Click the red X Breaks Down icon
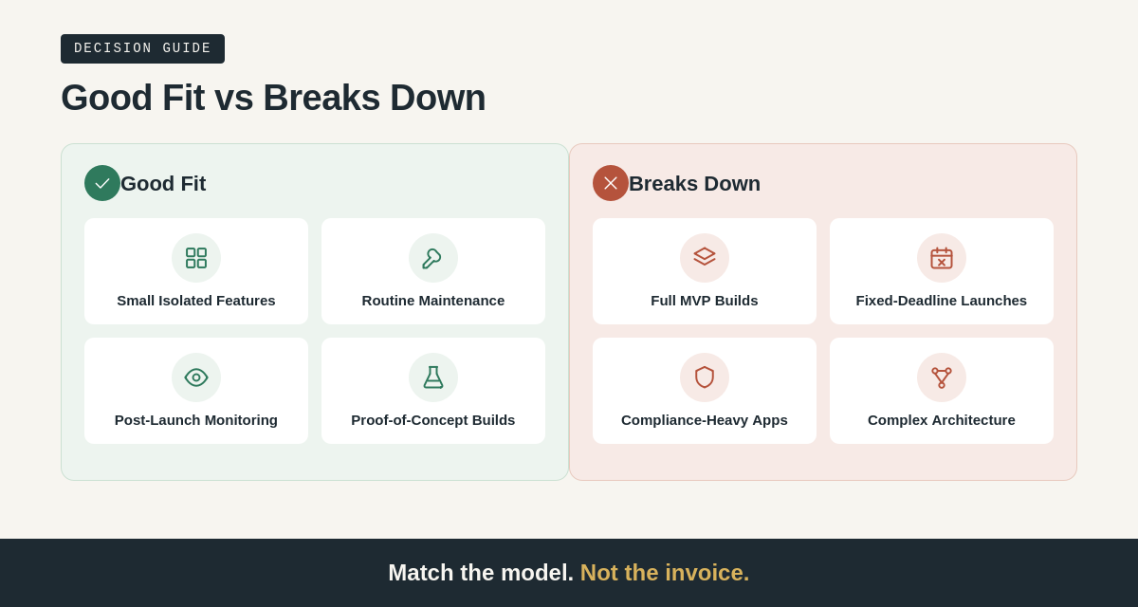 pos(611,183)
